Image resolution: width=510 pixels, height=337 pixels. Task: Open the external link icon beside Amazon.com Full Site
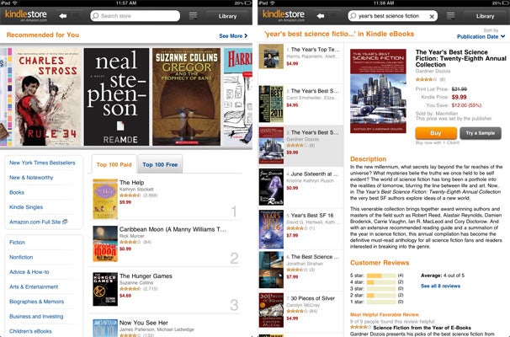click(65, 222)
